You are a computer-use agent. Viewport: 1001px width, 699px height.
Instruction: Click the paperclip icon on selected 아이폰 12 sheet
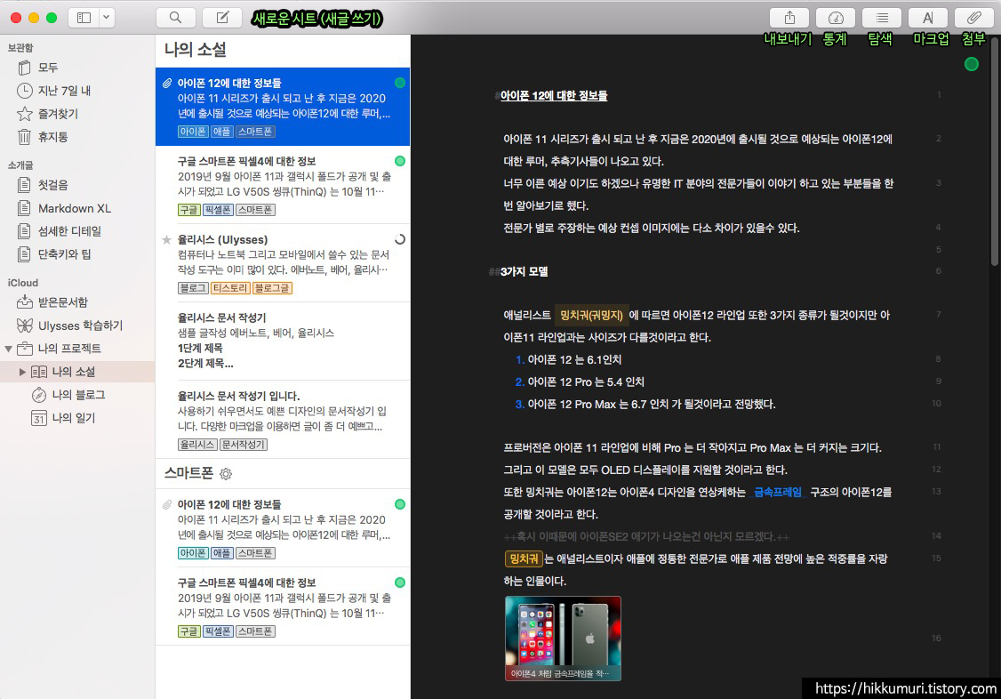coord(166,83)
